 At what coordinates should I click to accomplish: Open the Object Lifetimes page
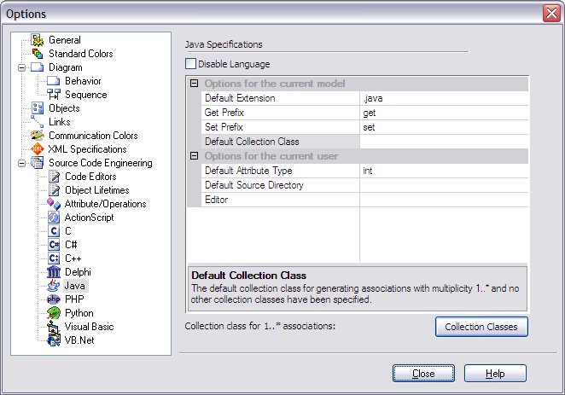pyautogui.click(x=97, y=190)
